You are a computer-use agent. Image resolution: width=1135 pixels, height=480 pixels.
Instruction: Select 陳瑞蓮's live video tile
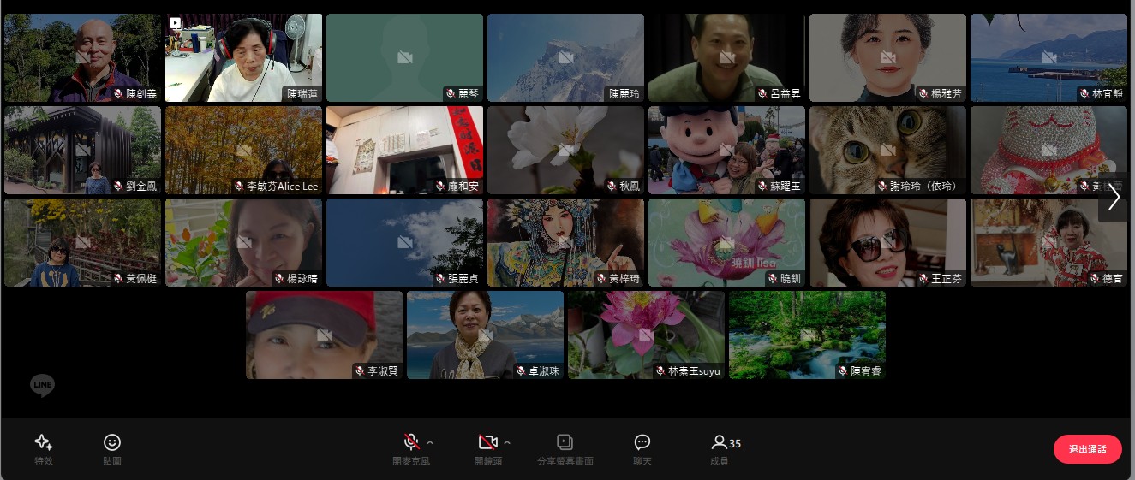243,56
